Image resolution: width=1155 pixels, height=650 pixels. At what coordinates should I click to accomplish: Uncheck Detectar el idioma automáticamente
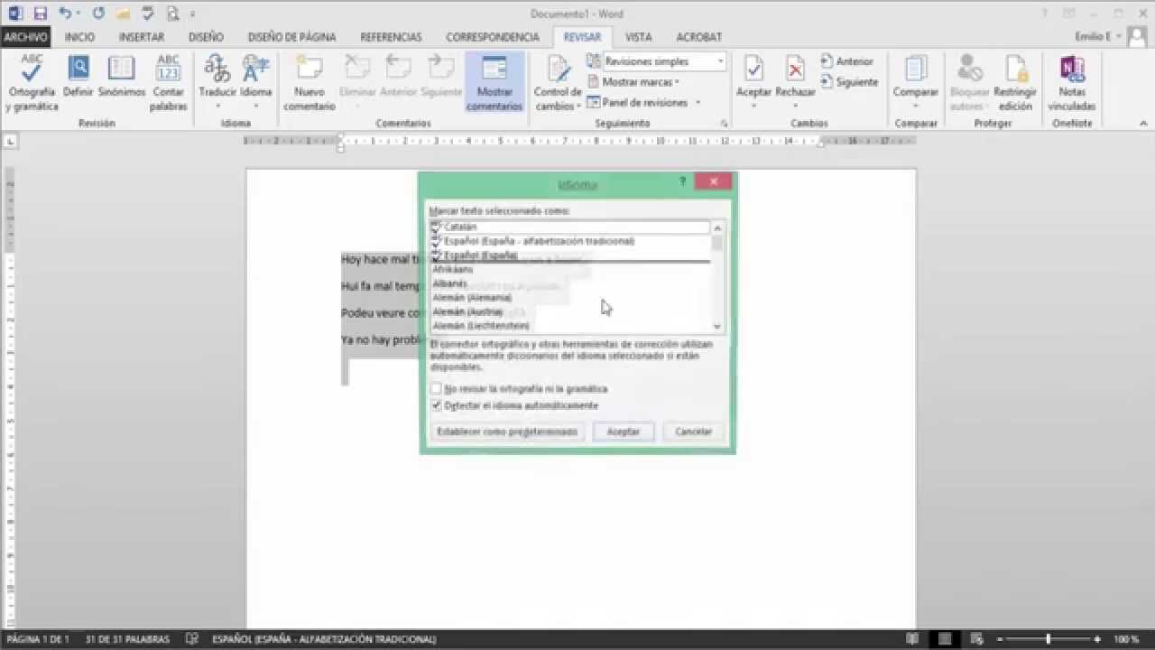437,405
